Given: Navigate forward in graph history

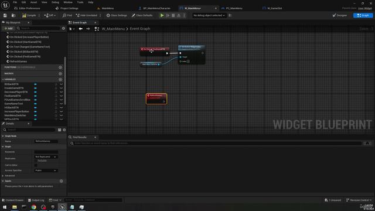Looking at the screenshot, I should [x=88, y=29].
